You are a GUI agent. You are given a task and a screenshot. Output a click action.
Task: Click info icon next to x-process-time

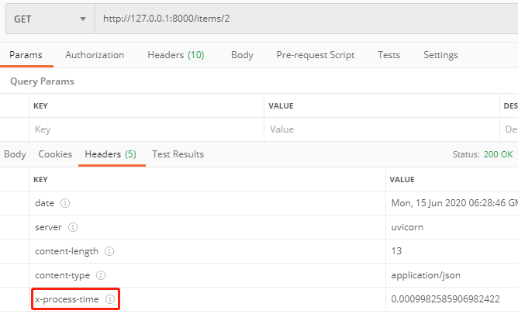click(110, 299)
